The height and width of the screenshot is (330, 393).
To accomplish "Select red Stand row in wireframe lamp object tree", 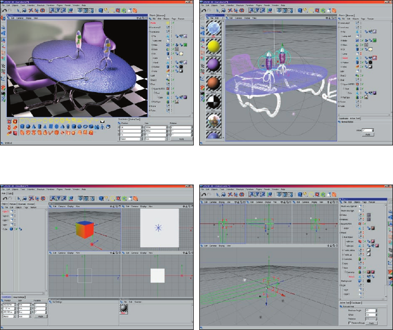I will pos(345,58).
